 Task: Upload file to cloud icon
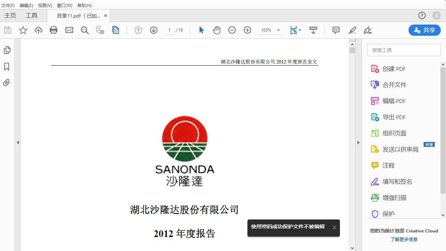click(39, 30)
